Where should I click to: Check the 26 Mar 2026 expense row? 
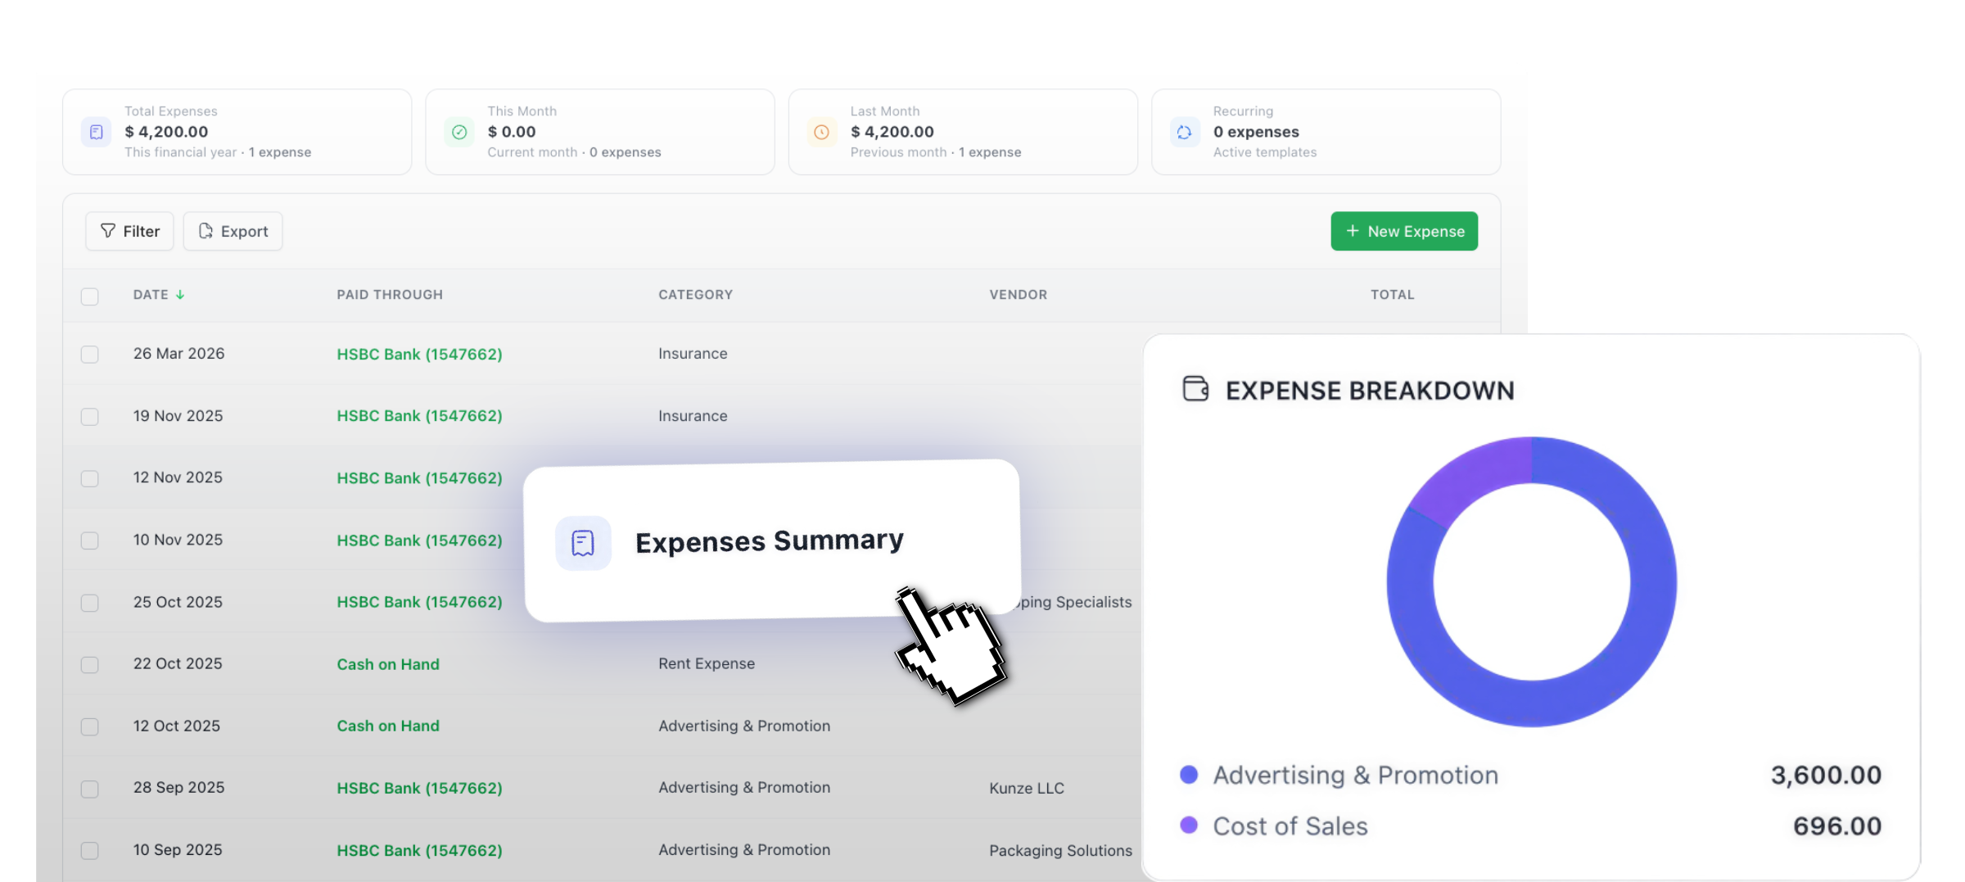pyautogui.click(x=90, y=355)
